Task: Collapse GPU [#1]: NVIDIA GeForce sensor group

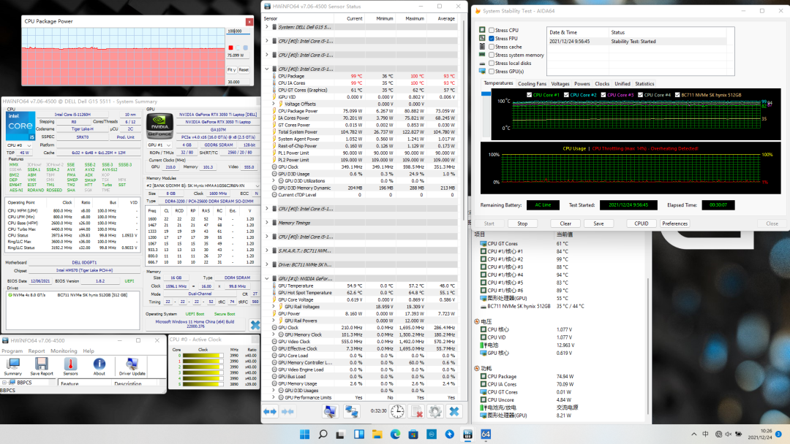Action: coord(267,278)
